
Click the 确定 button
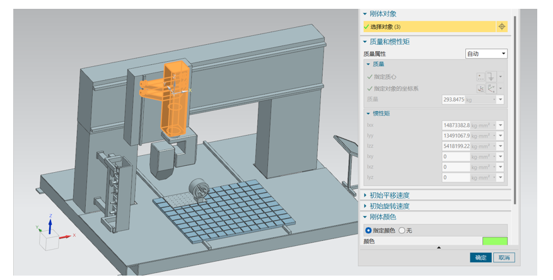480,257
